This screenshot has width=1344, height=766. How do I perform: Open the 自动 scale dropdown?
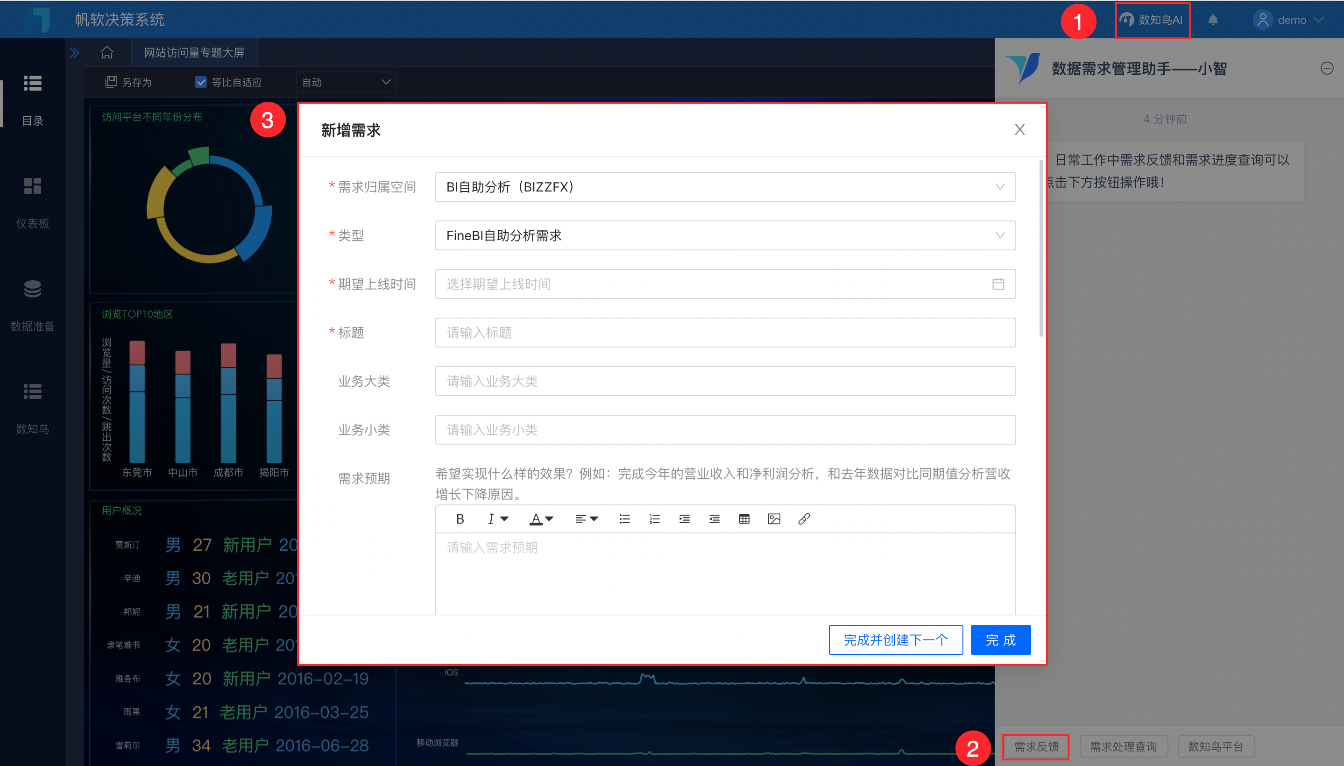point(346,82)
